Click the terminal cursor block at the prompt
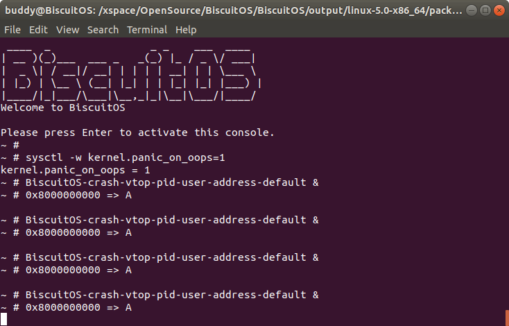This screenshot has width=509, height=326. click(3, 320)
